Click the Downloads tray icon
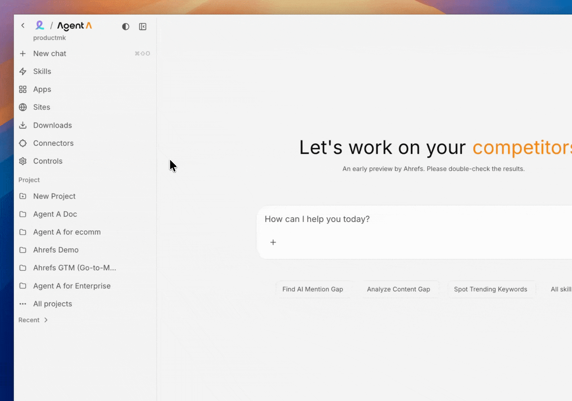Viewport: 572px width, 401px height. [x=23, y=125]
